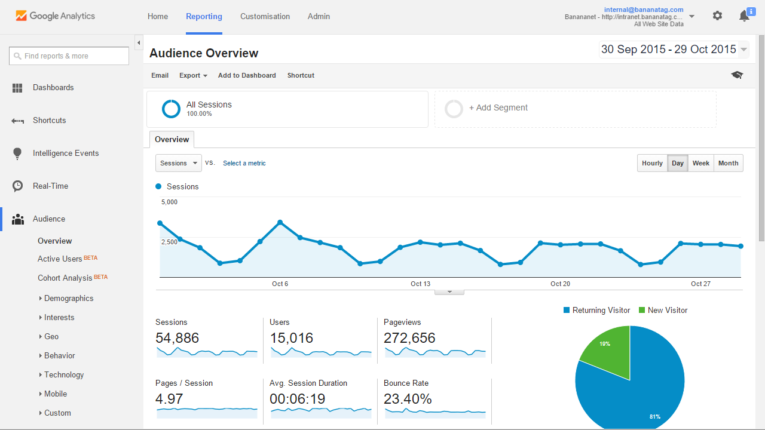Image resolution: width=765 pixels, height=430 pixels.
Task: Go to the Admin tab
Action: tap(319, 16)
